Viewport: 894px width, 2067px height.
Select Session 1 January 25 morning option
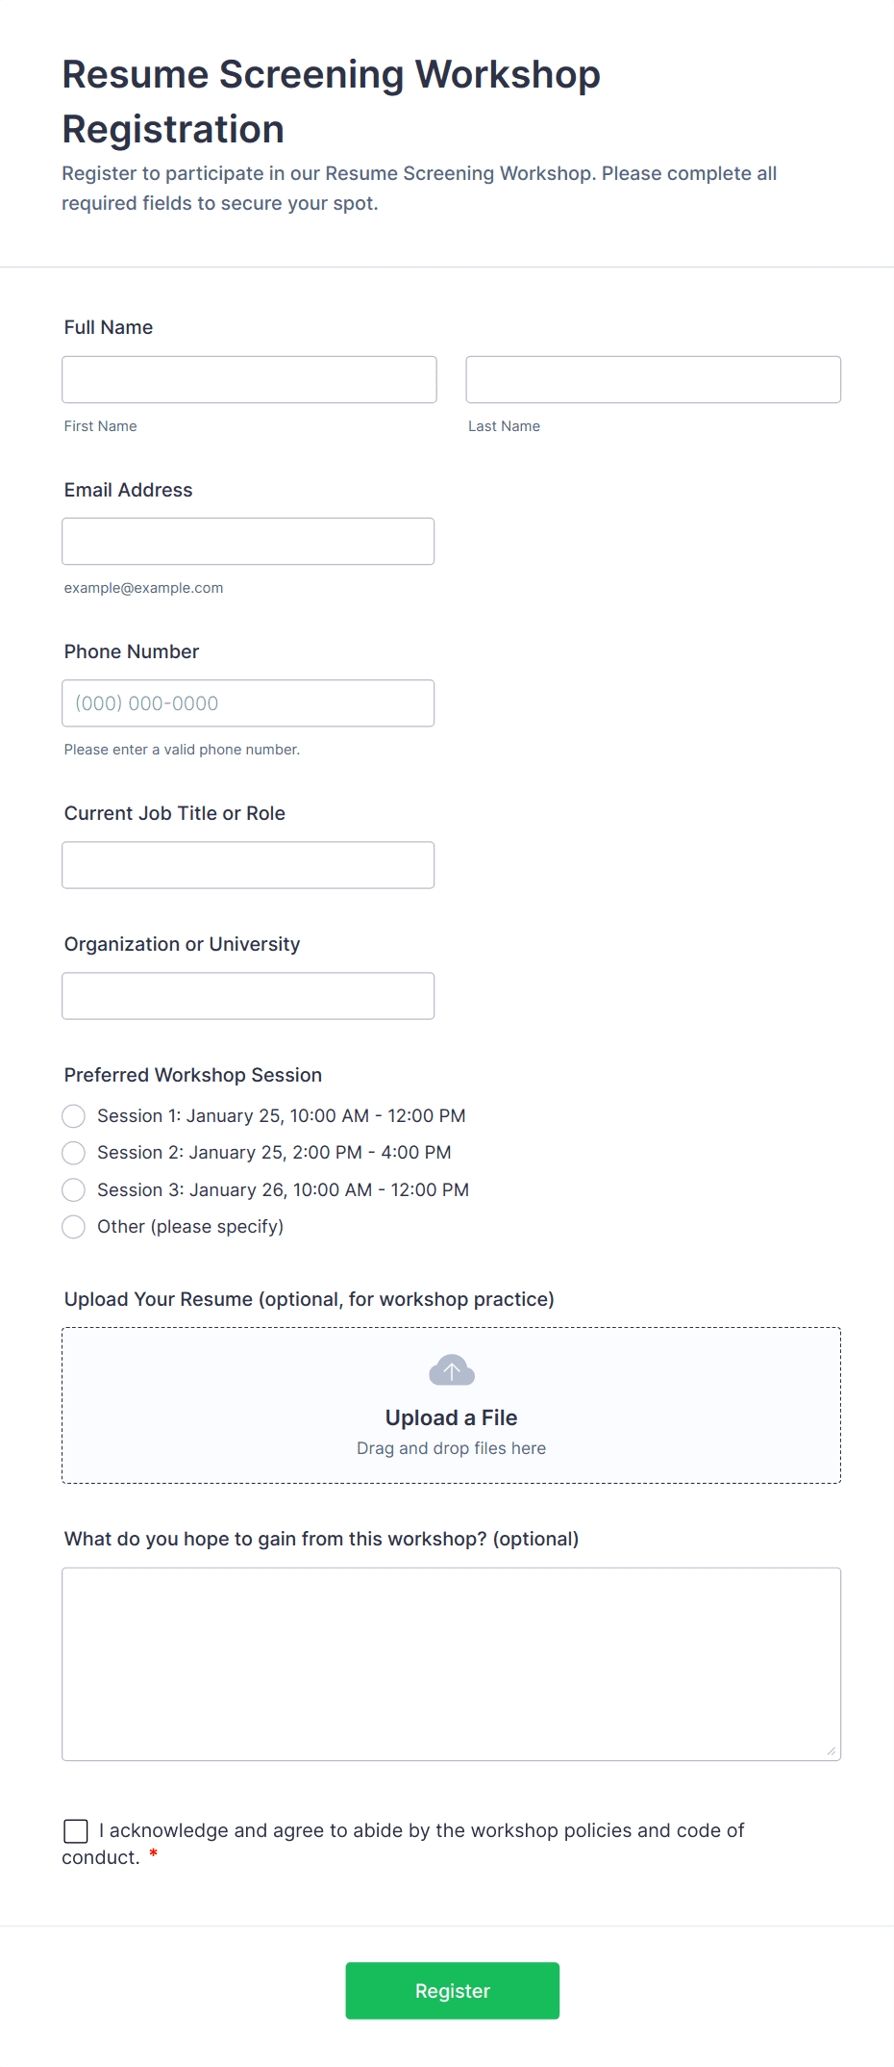74,1116
